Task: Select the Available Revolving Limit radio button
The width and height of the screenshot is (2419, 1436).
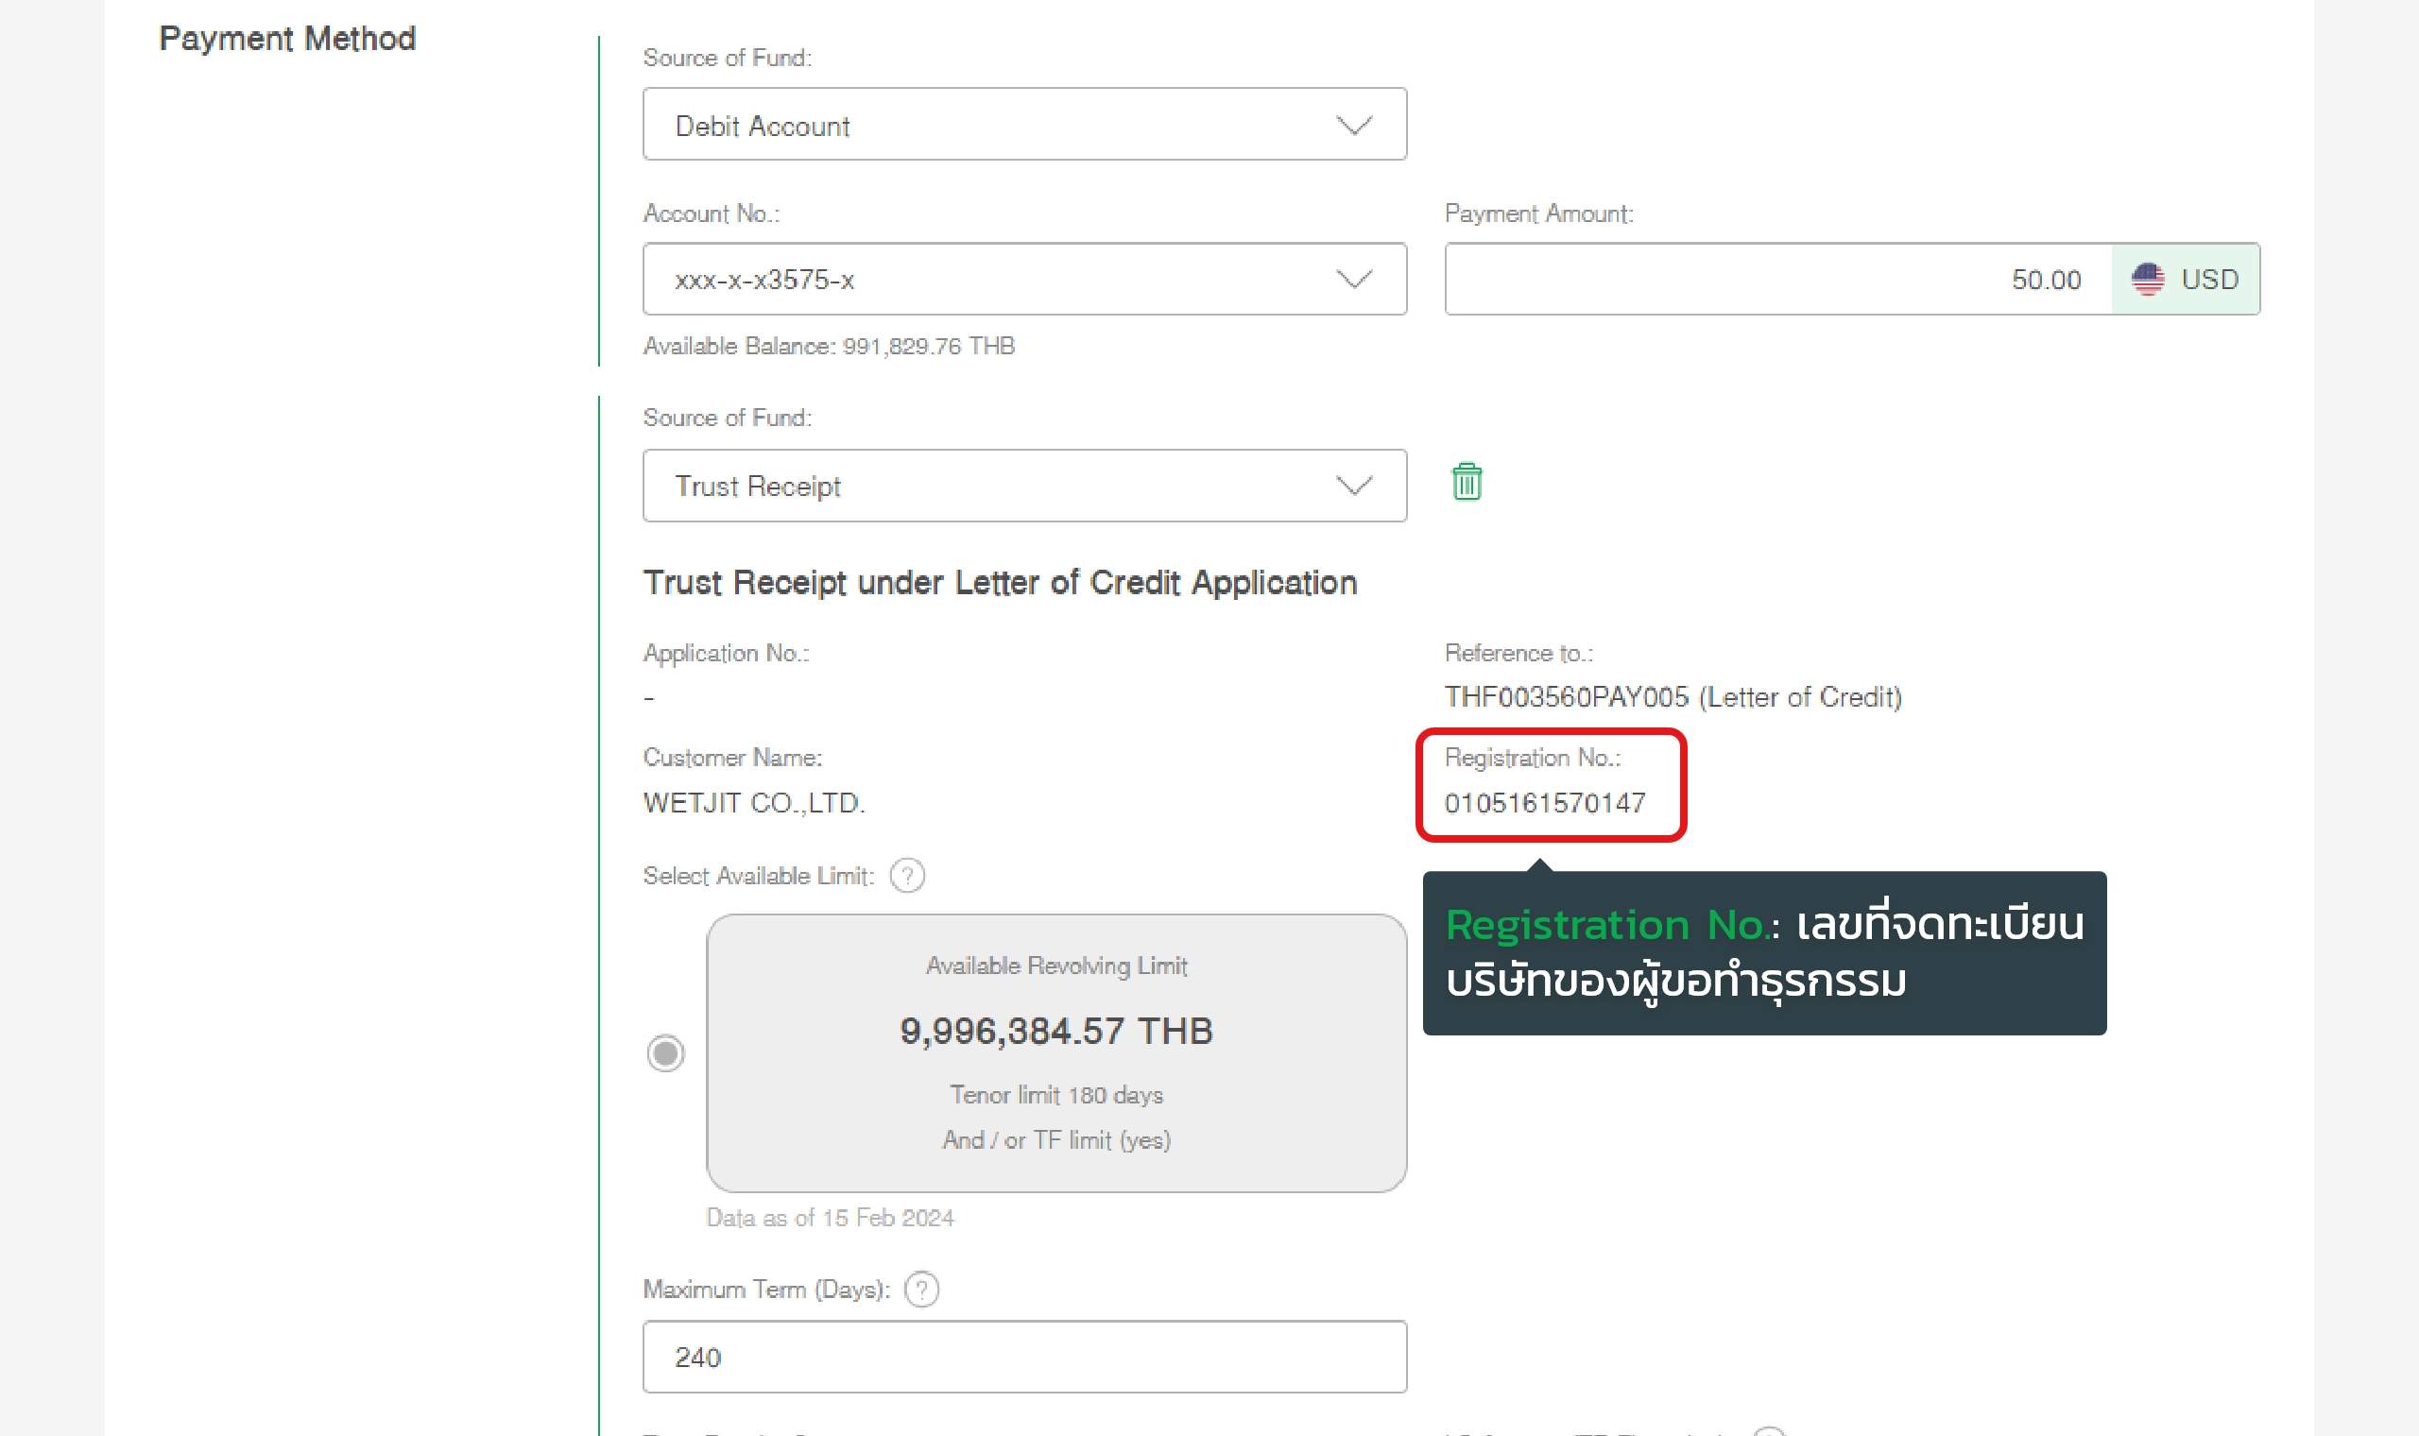Action: click(666, 1052)
